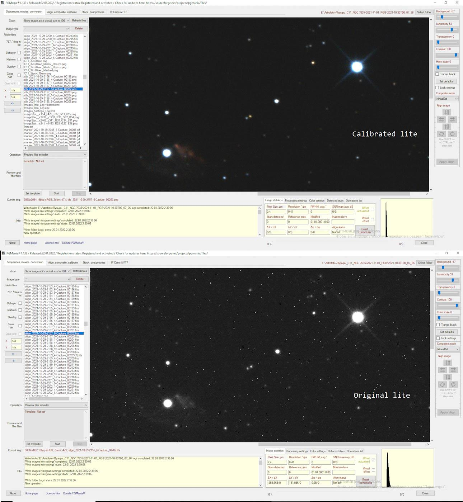Click the previous-image left arrow in top window

click(x=12, y=103)
